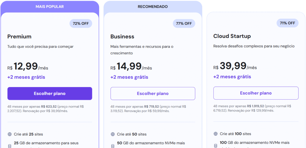The height and width of the screenshot is (148, 306).
Task: Click the MAIS POPULAR banner tab
Action: (x=50, y=7)
